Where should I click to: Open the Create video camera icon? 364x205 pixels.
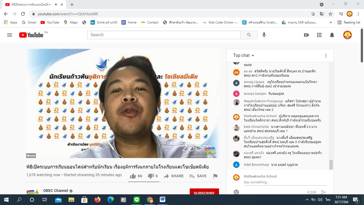pyautogui.click(x=306, y=35)
